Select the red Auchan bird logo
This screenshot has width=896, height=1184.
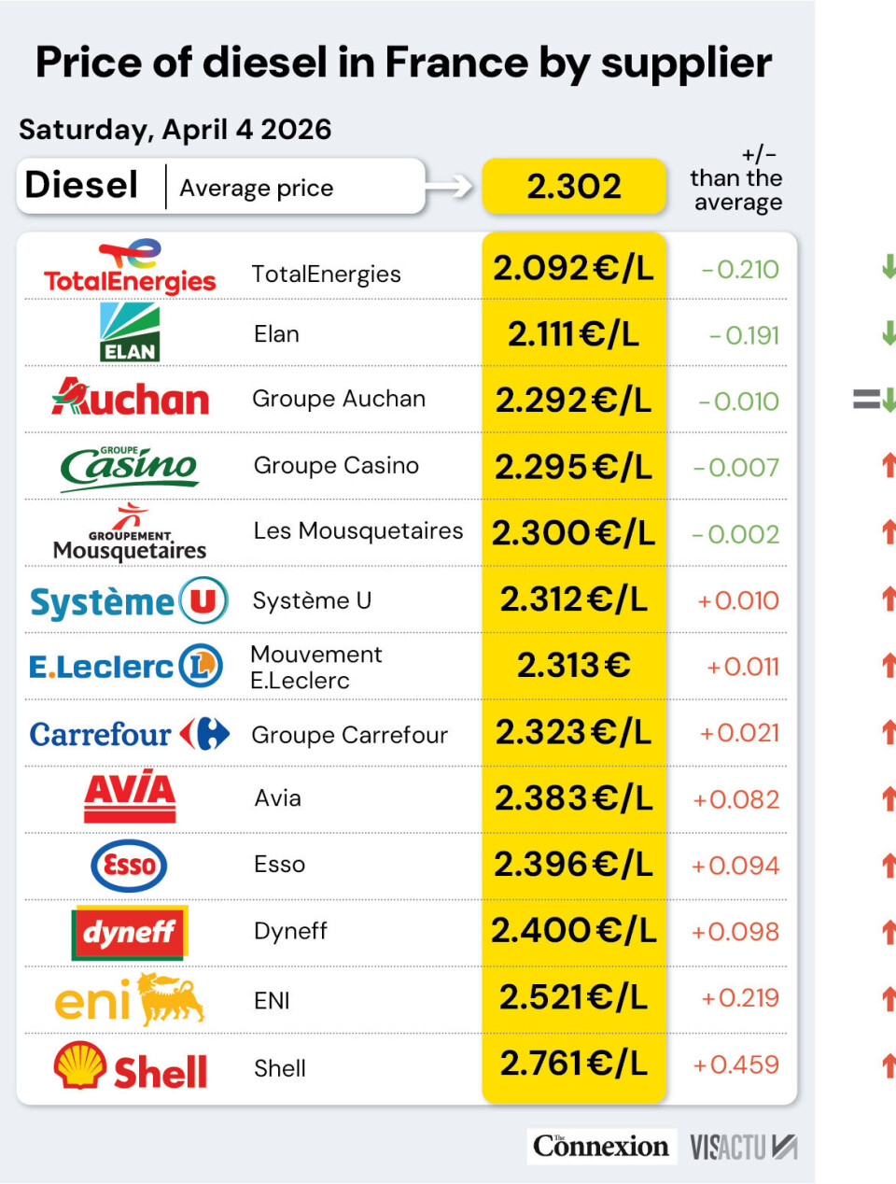click(x=130, y=398)
